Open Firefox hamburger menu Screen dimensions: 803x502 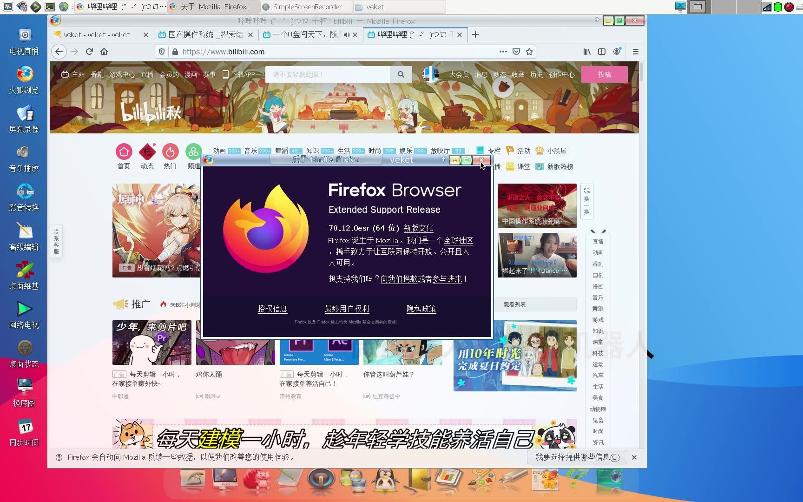636,52
